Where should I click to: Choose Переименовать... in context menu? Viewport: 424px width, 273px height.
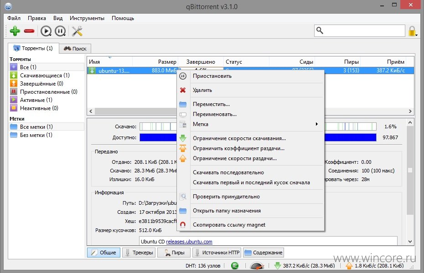click(251, 114)
